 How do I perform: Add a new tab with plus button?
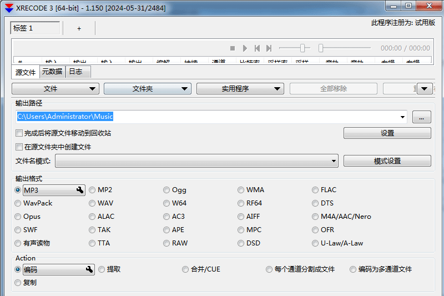point(79,28)
